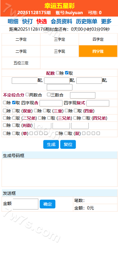The width and height of the screenshot is (118, 255).
Task: Select the 三字定 tab
Action: 59,39
